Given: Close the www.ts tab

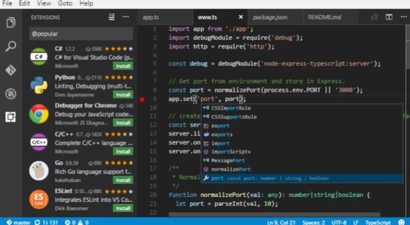Looking at the screenshot, I should click(241, 17).
